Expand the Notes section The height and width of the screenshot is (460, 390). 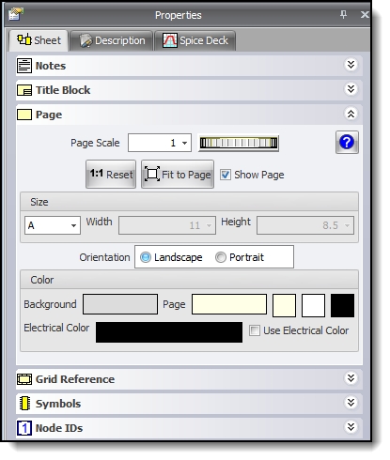[x=351, y=65]
